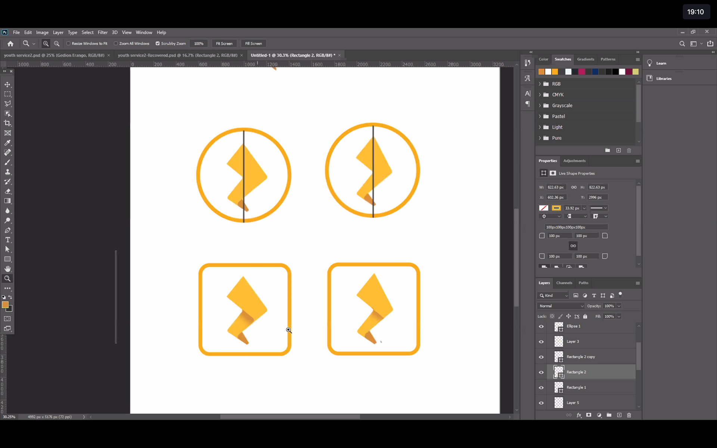Hide the Layer 3 layer

[x=541, y=342]
